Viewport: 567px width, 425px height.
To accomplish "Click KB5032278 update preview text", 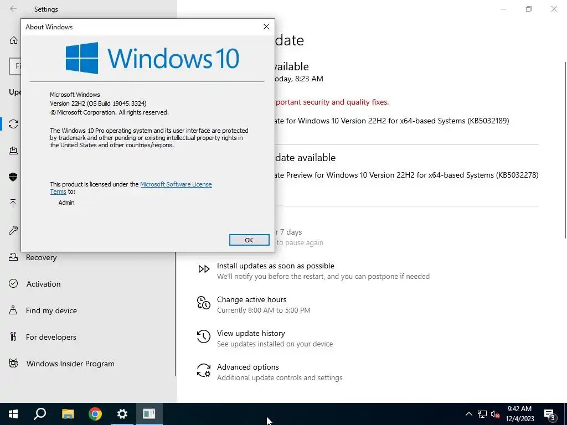I will click(407, 175).
